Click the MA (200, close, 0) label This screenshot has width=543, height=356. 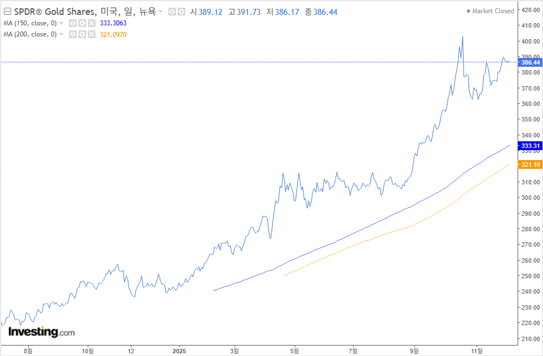pos(30,34)
